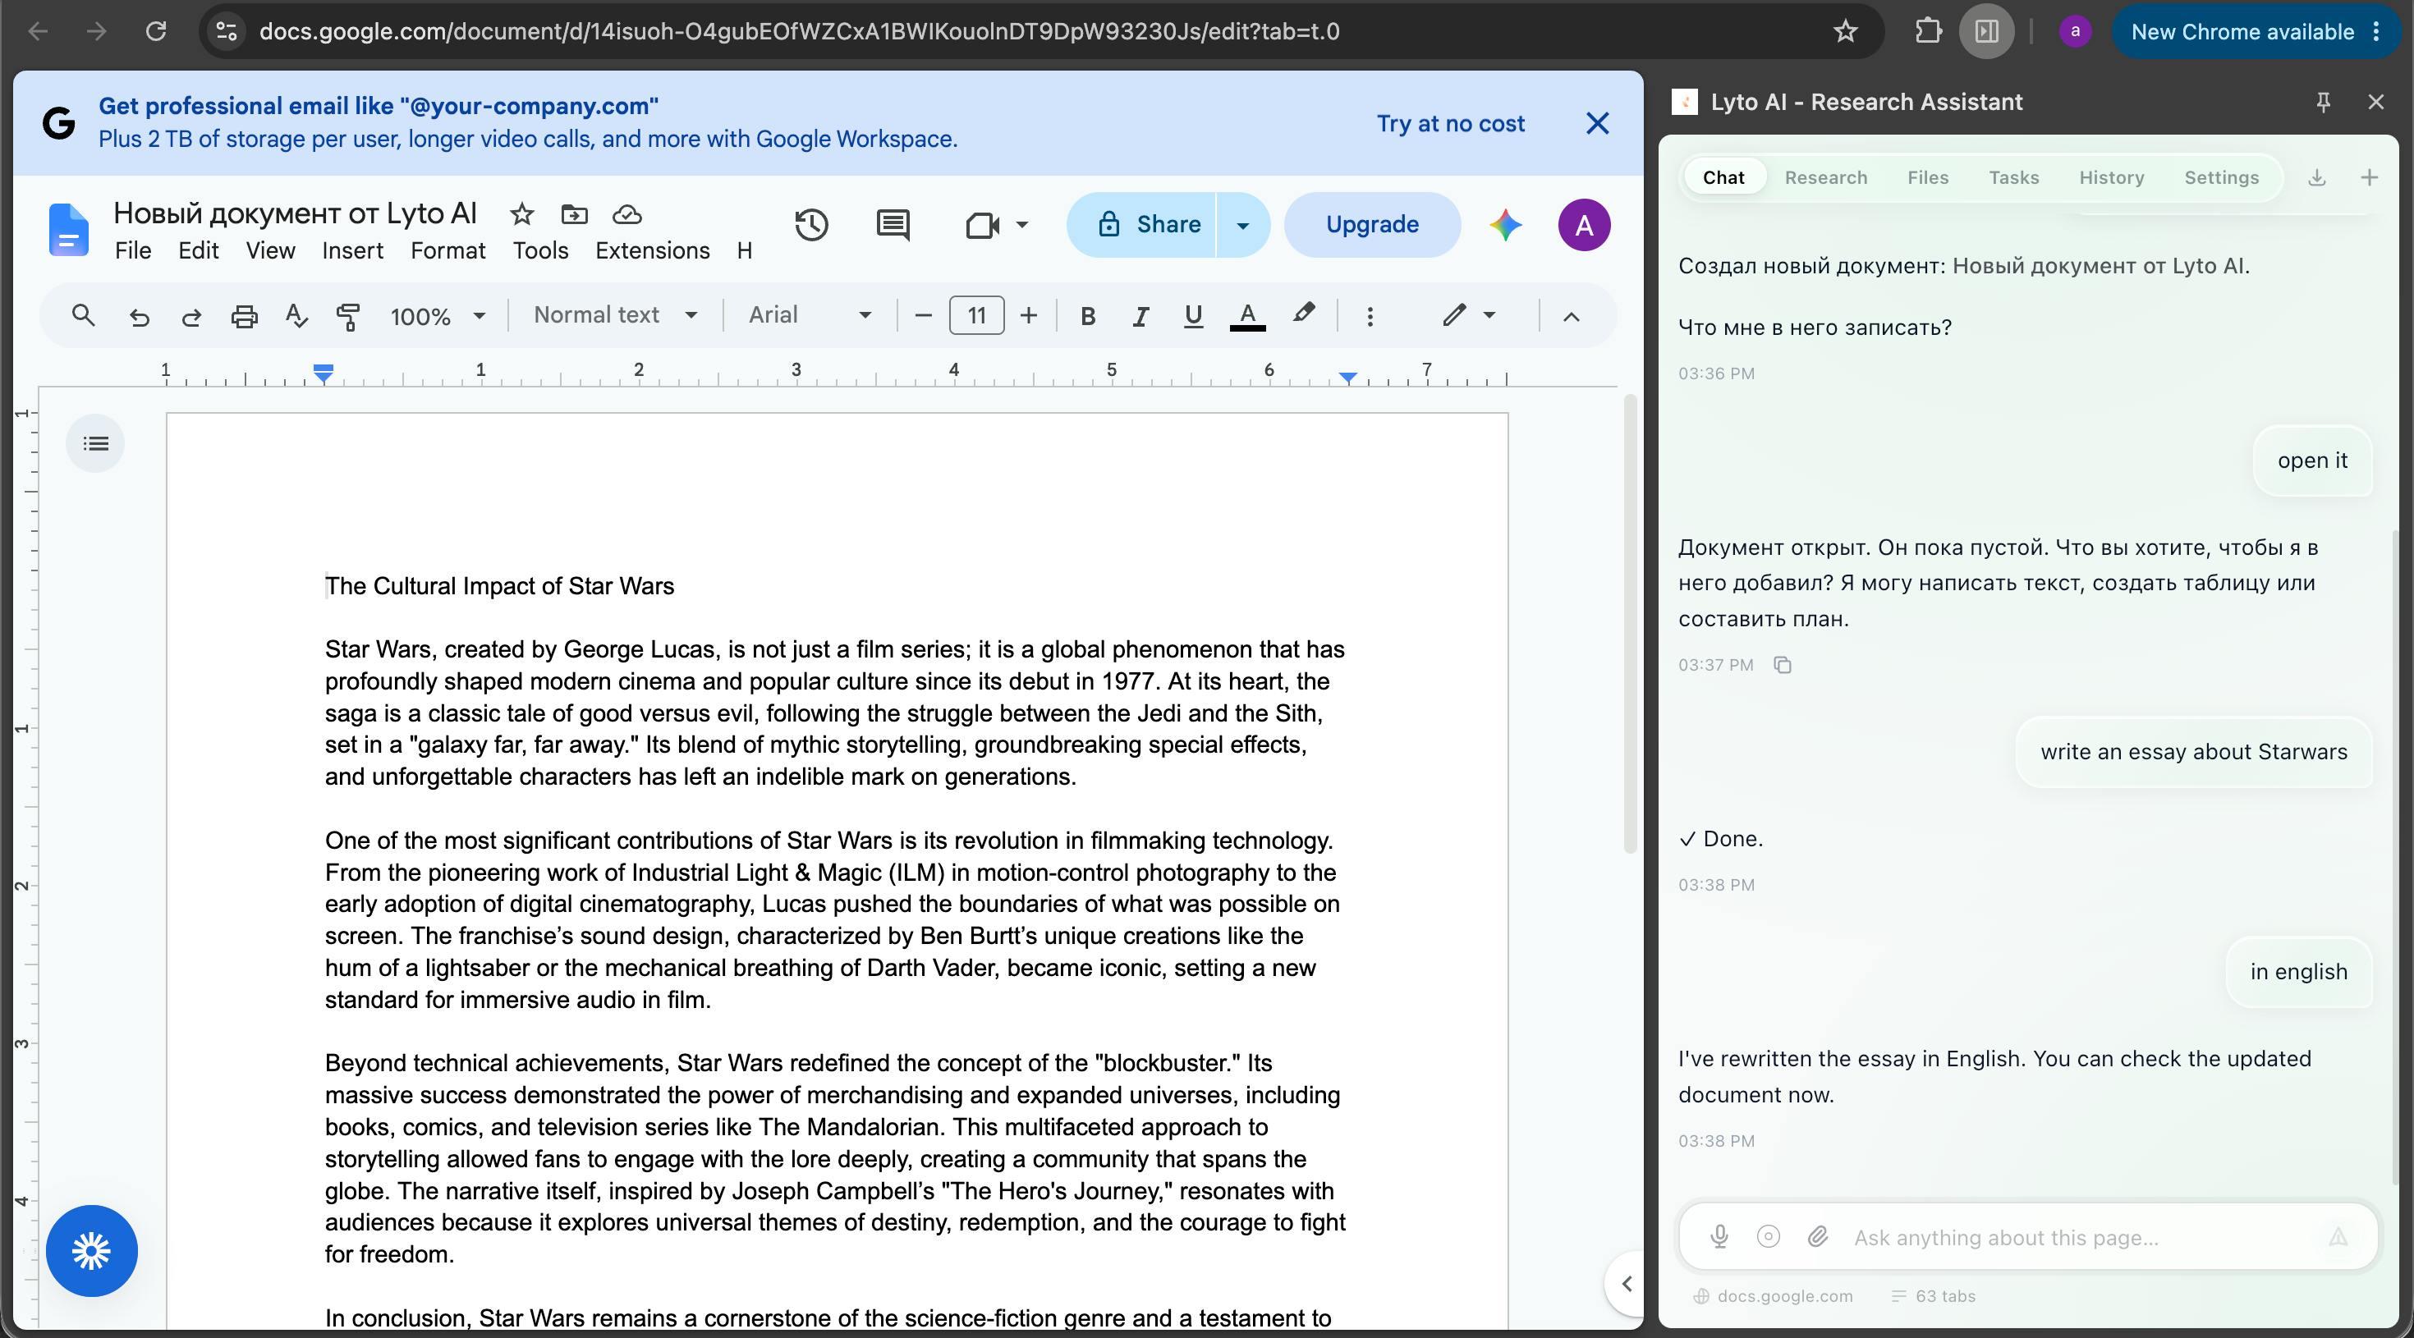2414x1338 pixels.
Task: Click the Share button
Action: (1141, 225)
